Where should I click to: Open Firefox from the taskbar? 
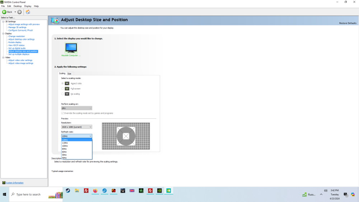(95, 191)
